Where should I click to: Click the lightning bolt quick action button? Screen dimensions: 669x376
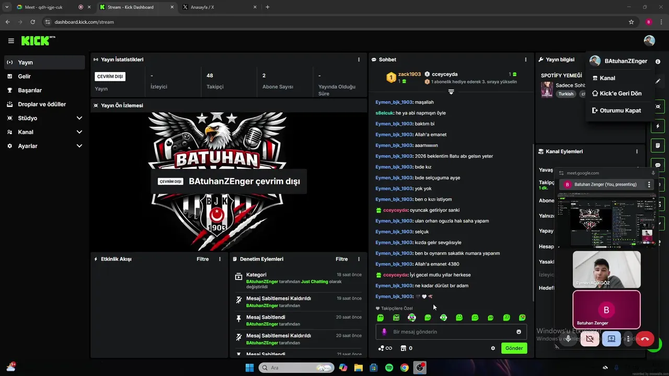tap(658, 126)
